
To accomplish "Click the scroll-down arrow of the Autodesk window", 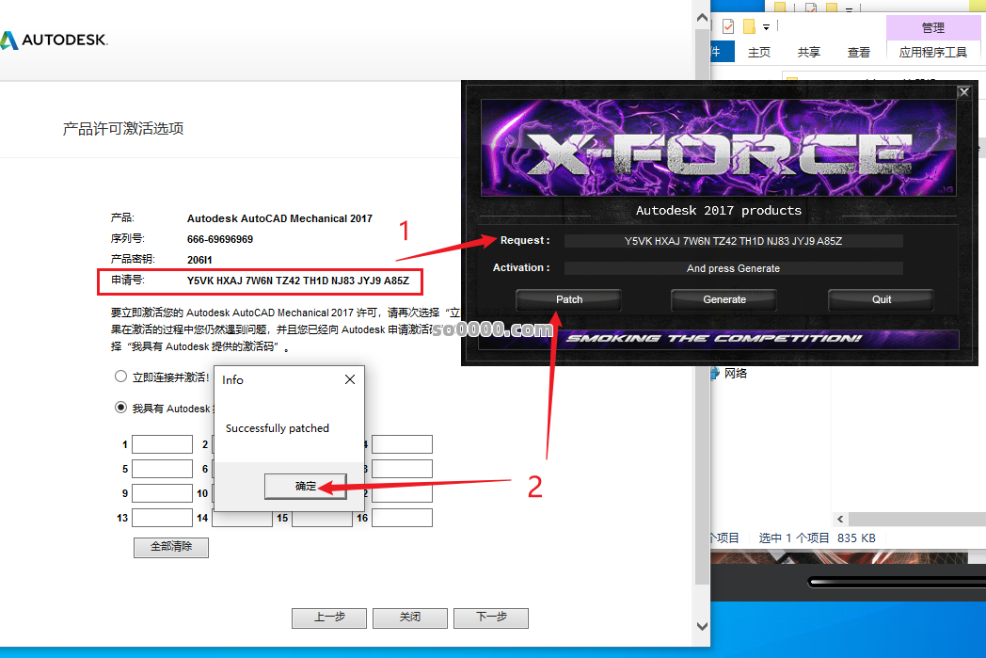I will 703,627.
